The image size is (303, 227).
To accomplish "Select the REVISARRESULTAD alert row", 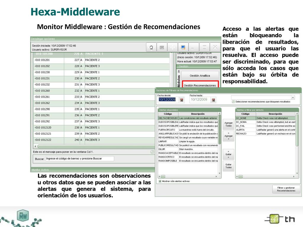I will (x=188, y=137).
